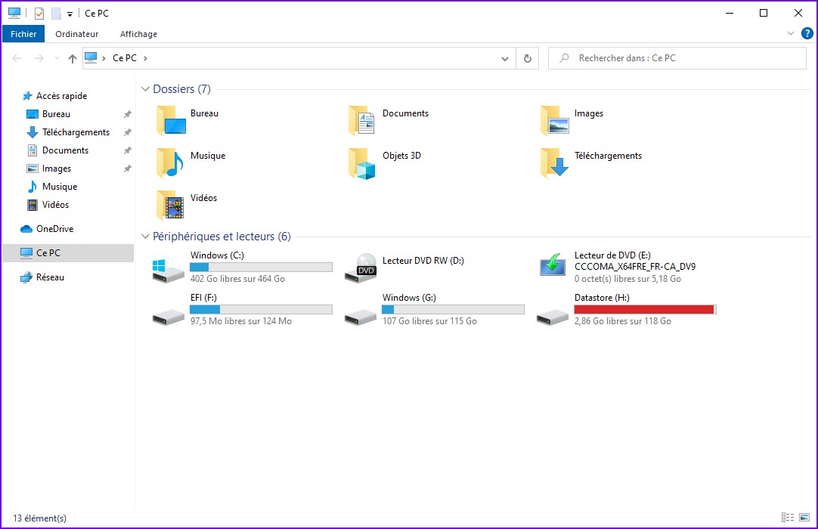Open the Lecteur DVD RW (D:) drive
The width and height of the screenshot is (818, 529).
pyautogui.click(x=361, y=268)
